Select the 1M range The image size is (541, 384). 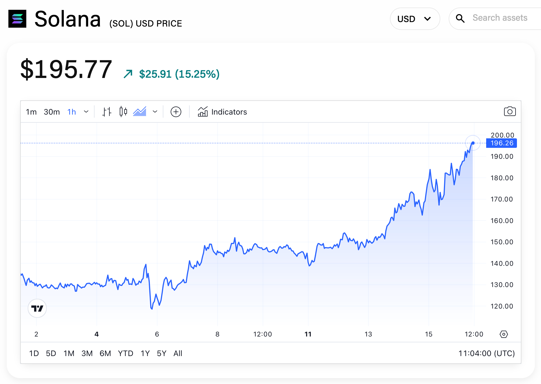pos(69,353)
